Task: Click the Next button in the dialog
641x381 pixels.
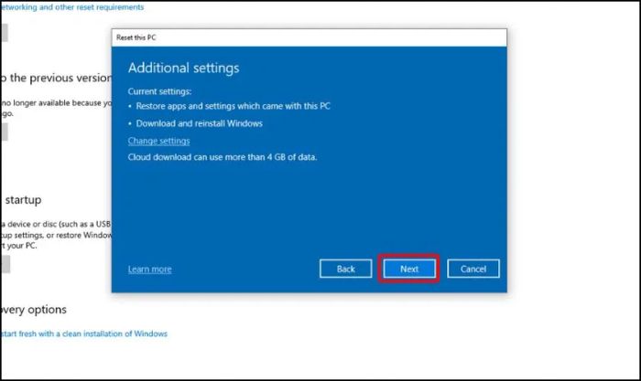Action: (409, 269)
